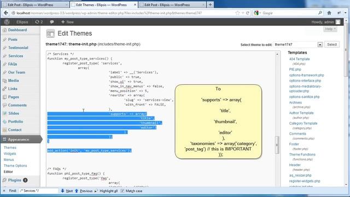Switch to the Edit Themes browser tab

(x=104, y=5)
